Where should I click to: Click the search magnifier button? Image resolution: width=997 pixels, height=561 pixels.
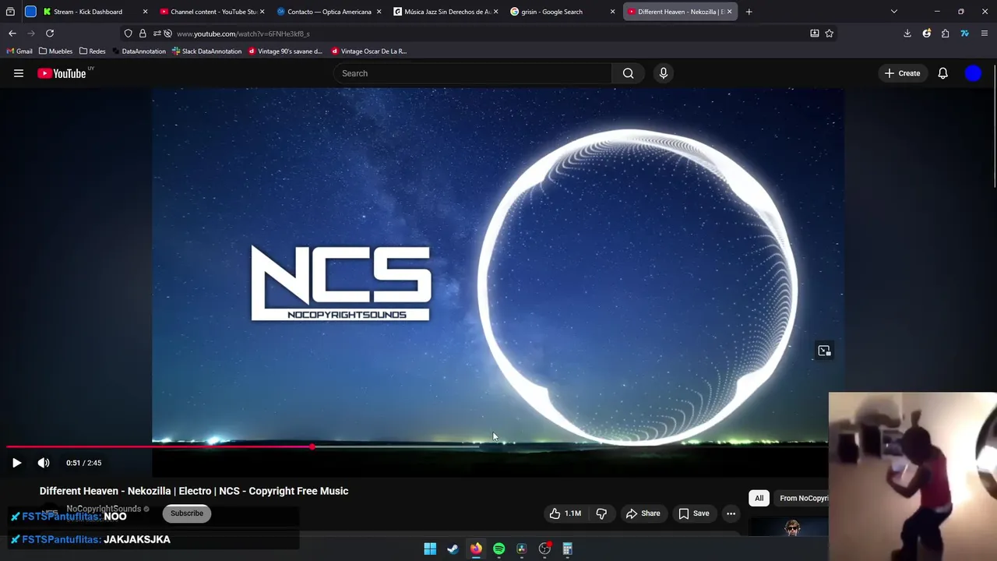tap(628, 73)
